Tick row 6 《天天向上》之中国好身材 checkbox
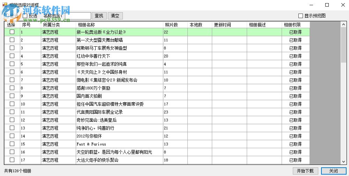This screenshot has height=176, width=349. (12, 72)
